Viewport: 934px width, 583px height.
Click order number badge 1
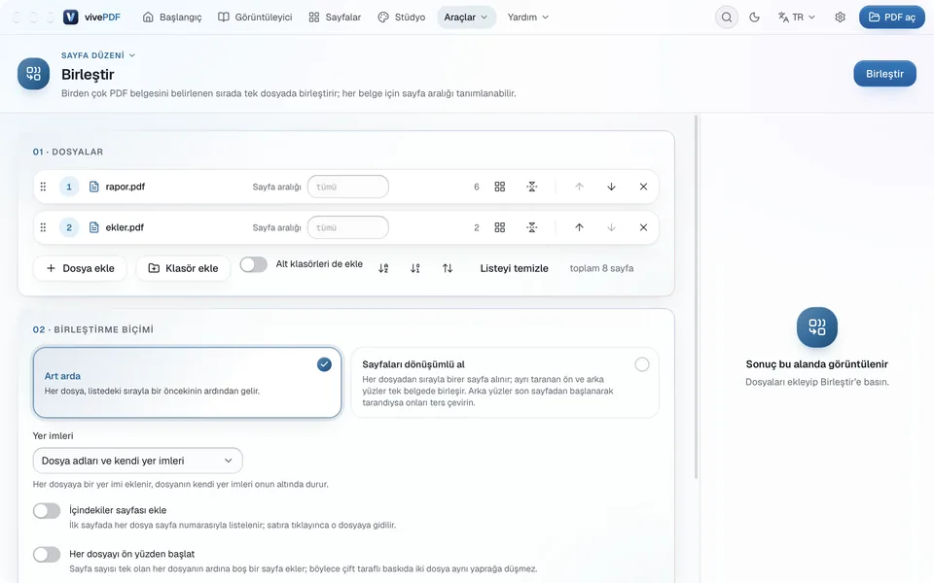point(69,187)
